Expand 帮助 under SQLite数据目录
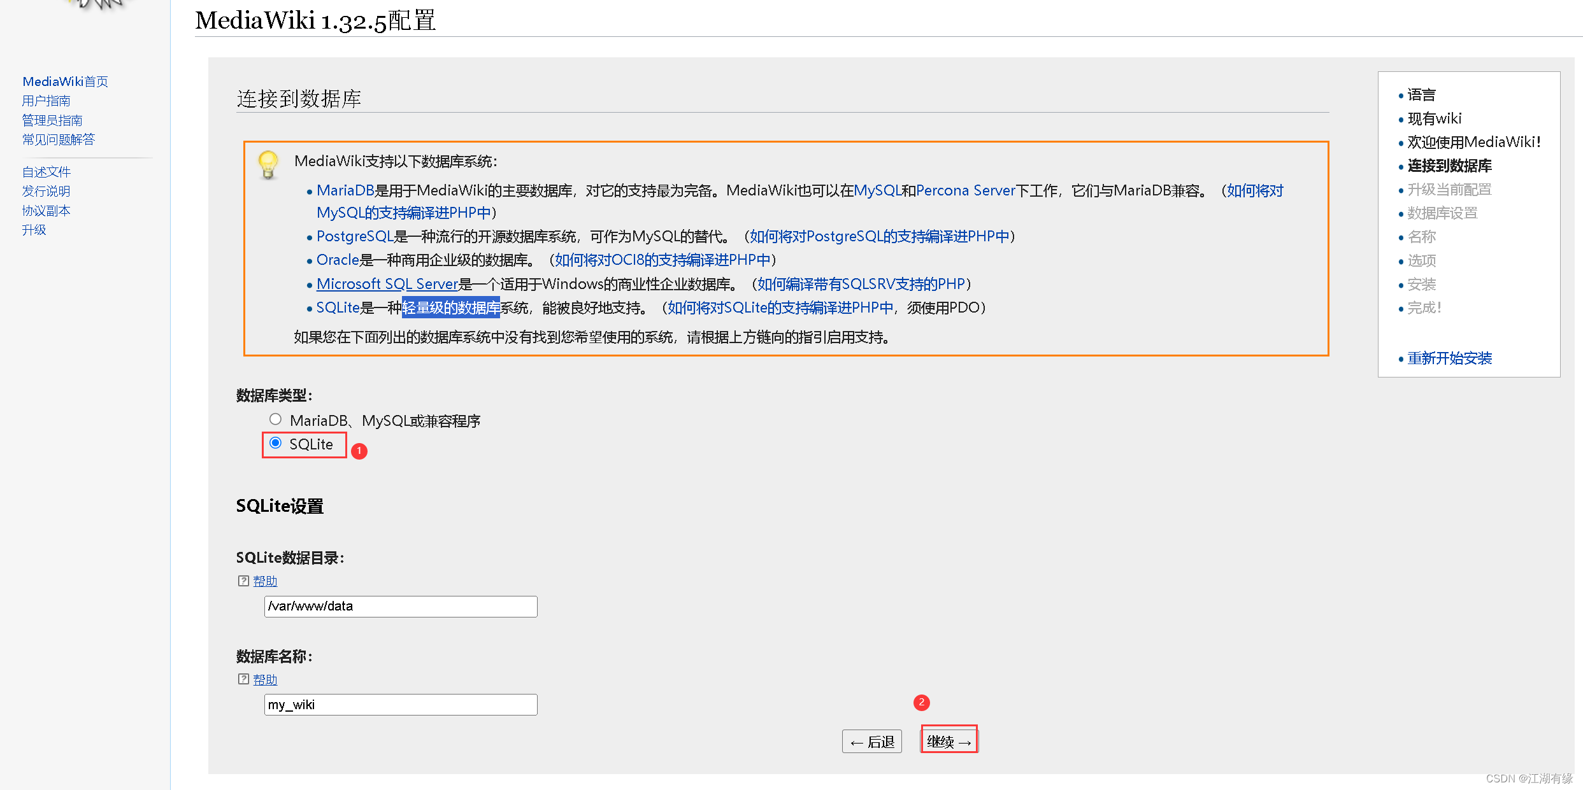The height and width of the screenshot is (790, 1583). pos(265,581)
